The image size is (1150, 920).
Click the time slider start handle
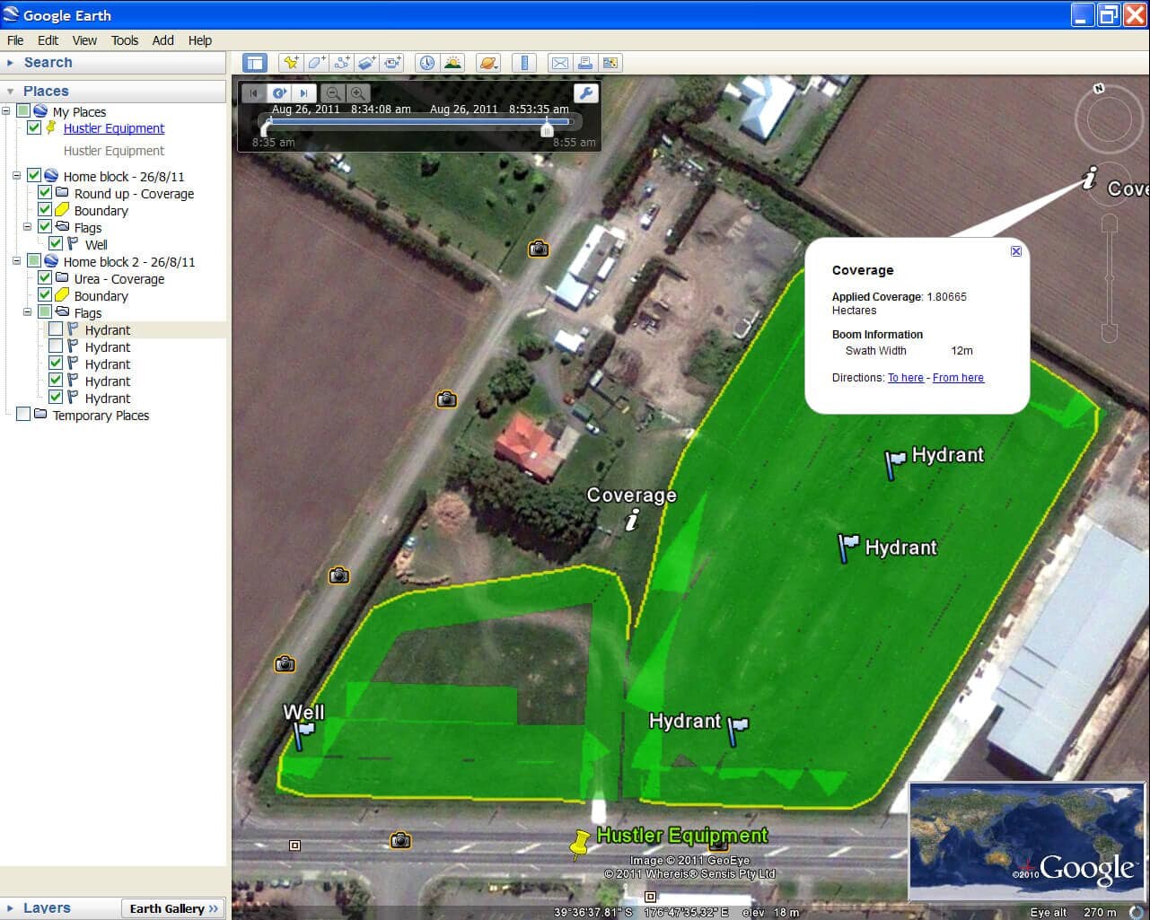[266, 128]
